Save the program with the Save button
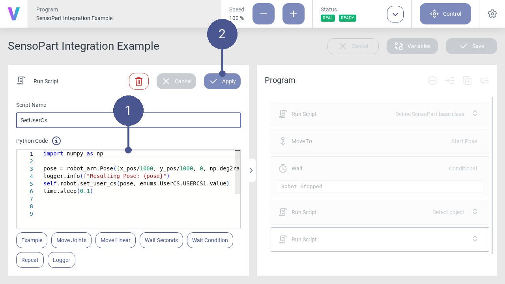 pos(471,46)
